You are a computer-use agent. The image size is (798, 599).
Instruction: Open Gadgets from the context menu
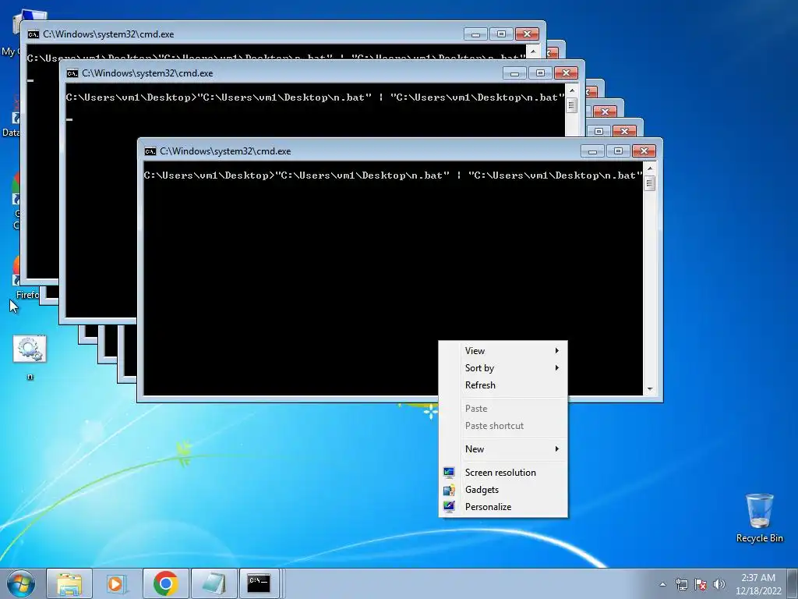[x=503, y=490]
